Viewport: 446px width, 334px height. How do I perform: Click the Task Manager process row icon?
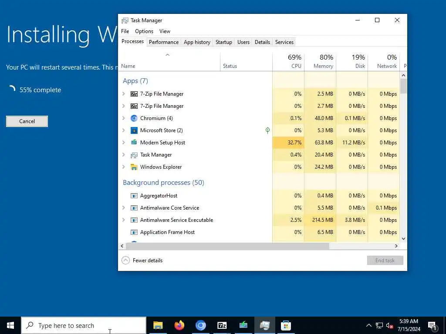[134, 155]
